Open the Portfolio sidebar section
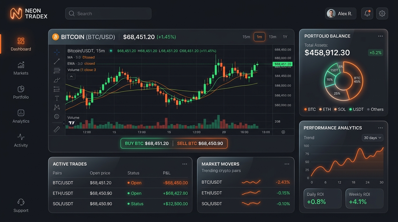The image size is (398, 222). click(x=21, y=92)
